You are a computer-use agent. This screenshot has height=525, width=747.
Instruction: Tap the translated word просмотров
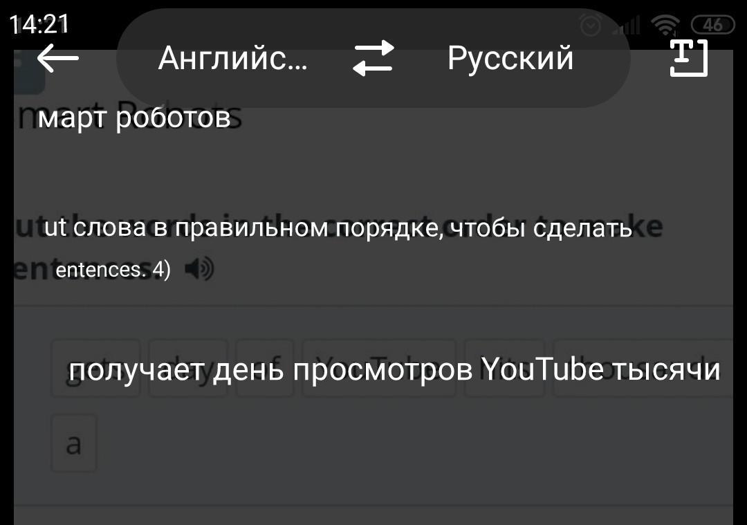pos(383,371)
